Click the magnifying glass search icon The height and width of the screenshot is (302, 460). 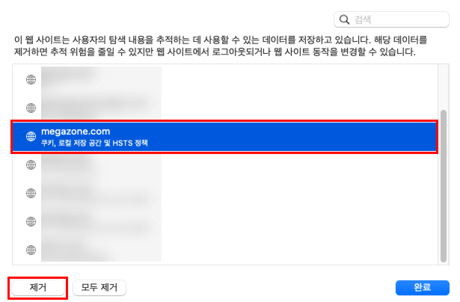click(344, 19)
